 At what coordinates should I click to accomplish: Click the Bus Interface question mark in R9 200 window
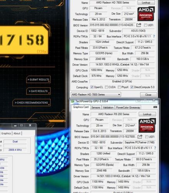pyautogui.click(x=155, y=148)
